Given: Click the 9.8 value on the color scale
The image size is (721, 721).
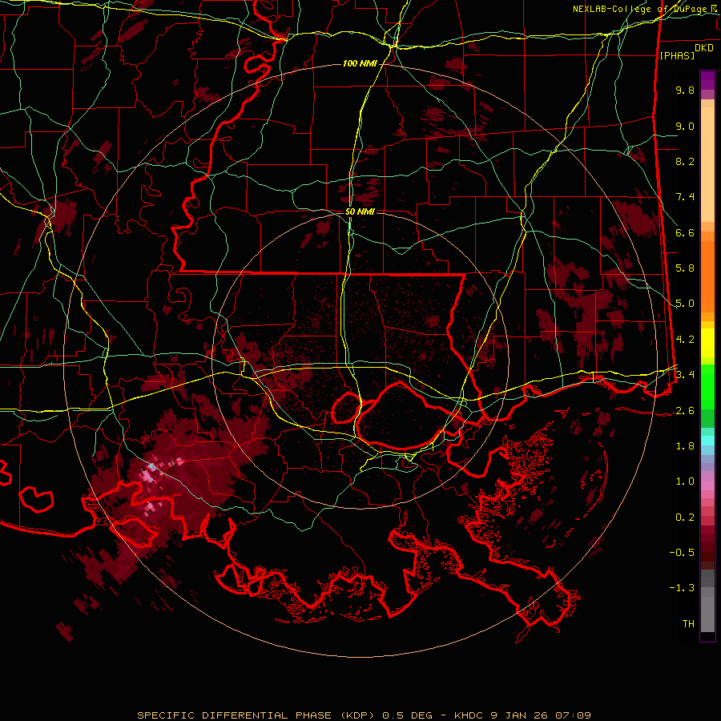Looking at the screenshot, I should [685, 90].
